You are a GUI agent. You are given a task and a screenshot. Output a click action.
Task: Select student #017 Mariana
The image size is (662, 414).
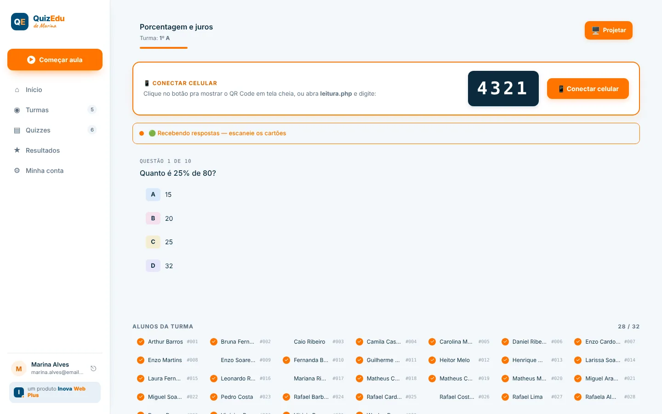314,379
